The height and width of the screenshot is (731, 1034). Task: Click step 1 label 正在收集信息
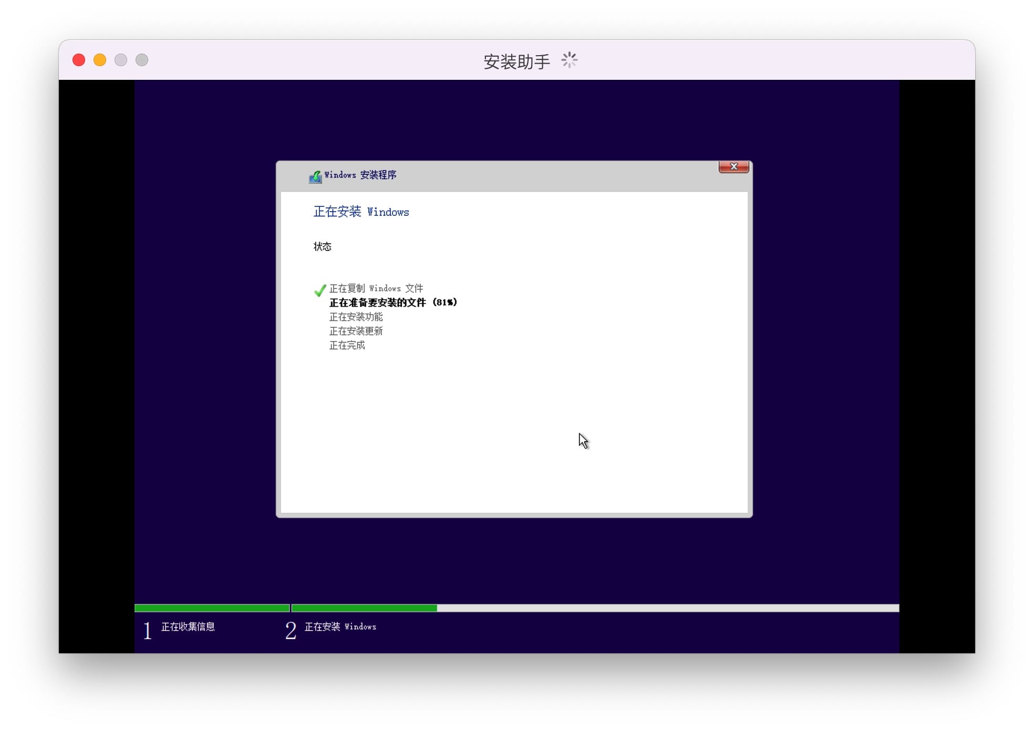coord(188,626)
